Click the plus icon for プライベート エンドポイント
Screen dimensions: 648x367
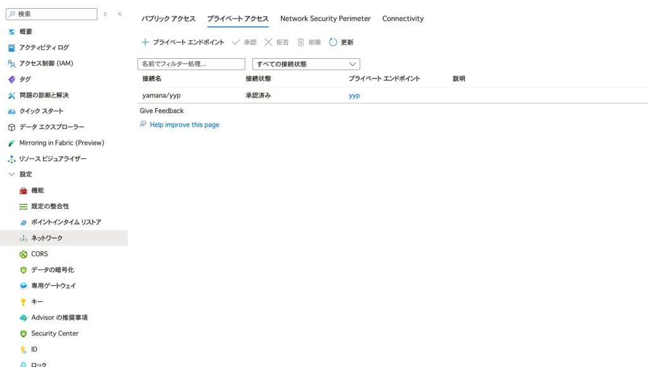(x=145, y=42)
